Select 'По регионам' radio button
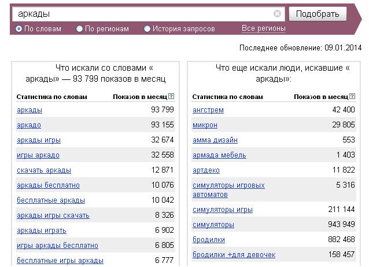The width and height of the screenshot is (369, 267). (x=80, y=29)
